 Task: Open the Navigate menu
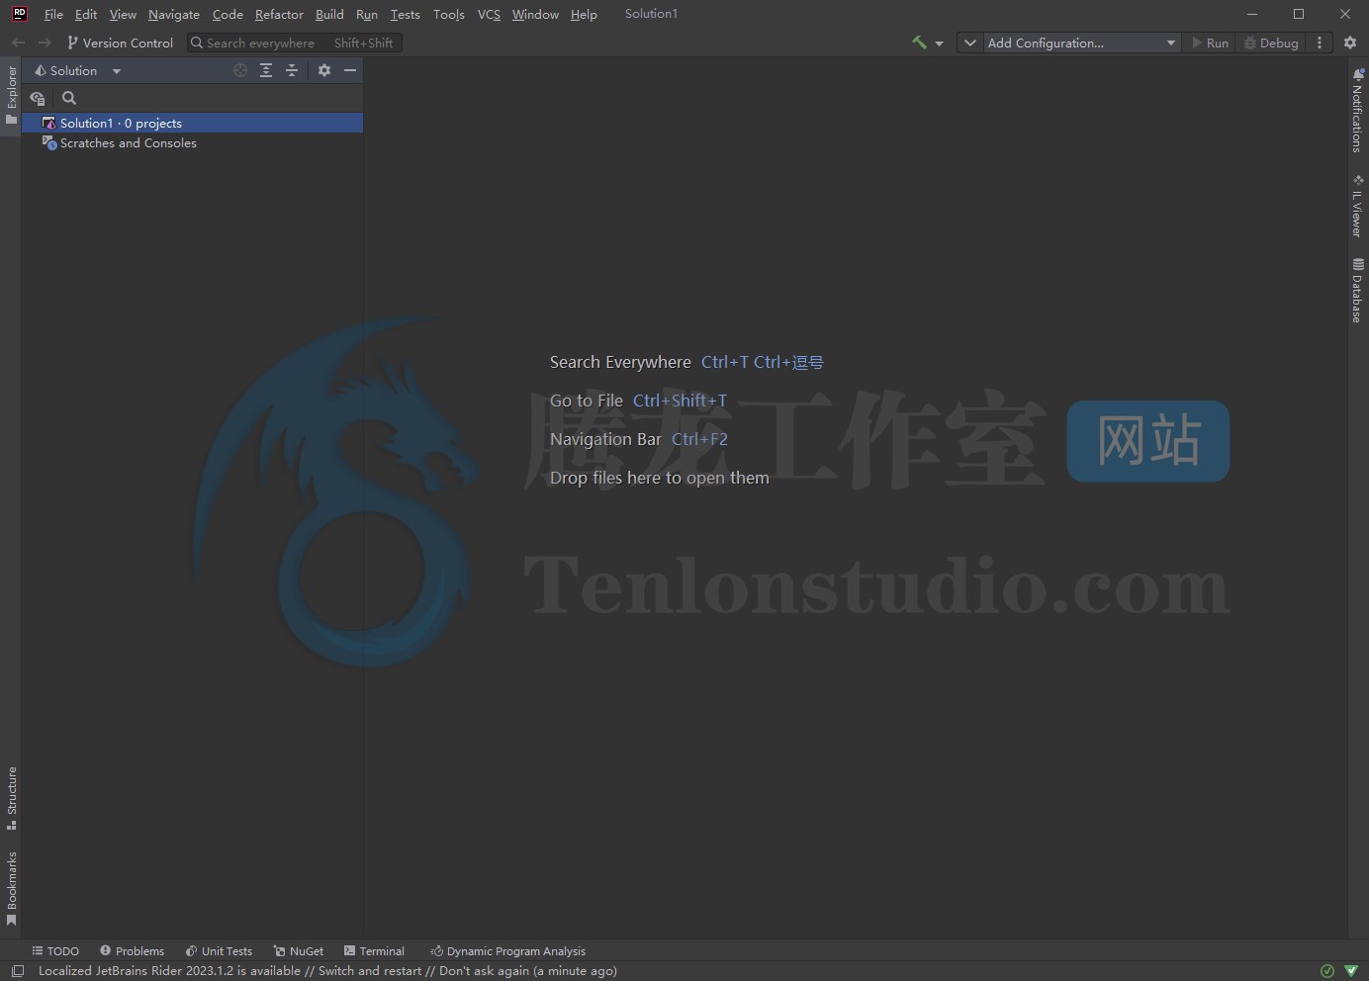pos(174,15)
